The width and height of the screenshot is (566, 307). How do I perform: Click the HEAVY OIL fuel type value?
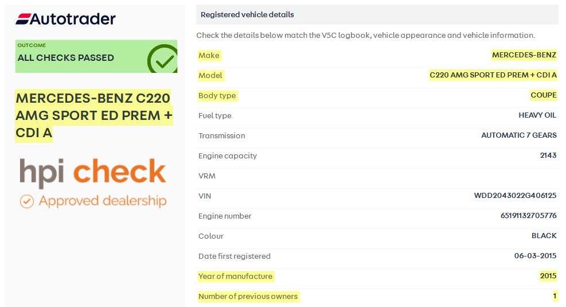pyautogui.click(x=537, y=115)
